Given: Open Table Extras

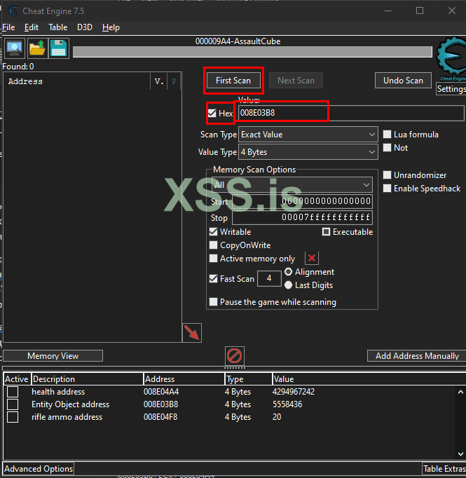Looking at the screenshot, I should click(x=444, y=469).
